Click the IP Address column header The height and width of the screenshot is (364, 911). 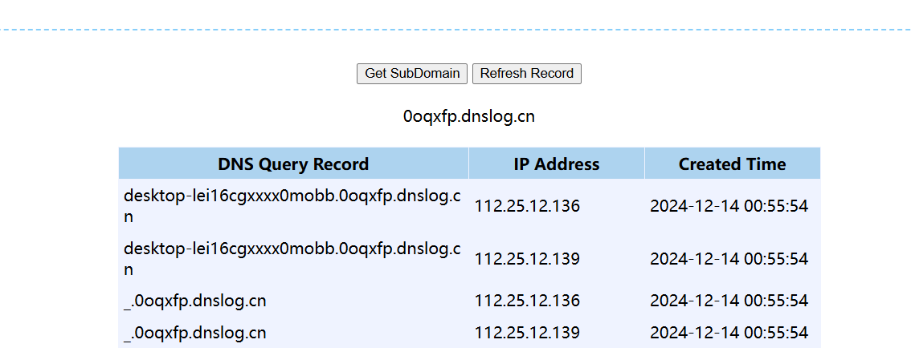coord(556,164)
